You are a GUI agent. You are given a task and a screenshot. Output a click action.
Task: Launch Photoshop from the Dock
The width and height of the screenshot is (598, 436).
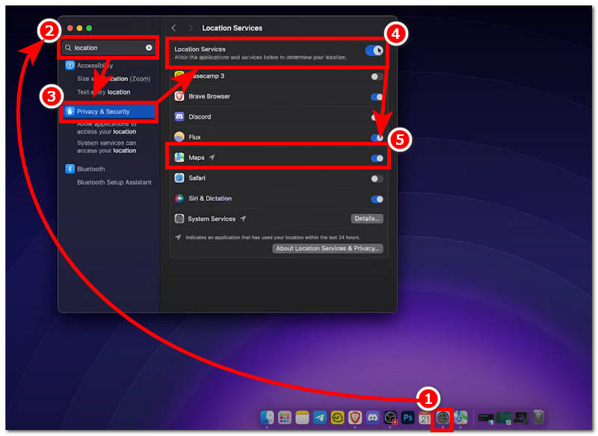(x=408, y=418)
